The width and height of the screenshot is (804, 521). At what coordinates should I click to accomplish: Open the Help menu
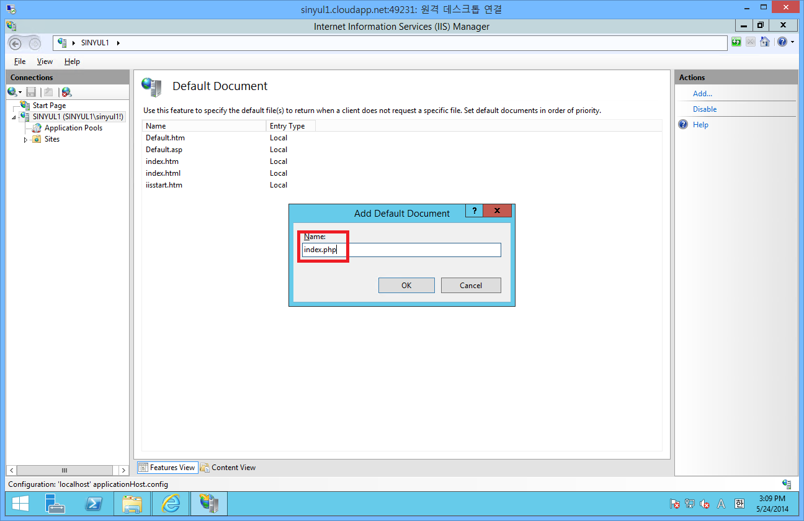pyautogui.click(x=72, y=61)
